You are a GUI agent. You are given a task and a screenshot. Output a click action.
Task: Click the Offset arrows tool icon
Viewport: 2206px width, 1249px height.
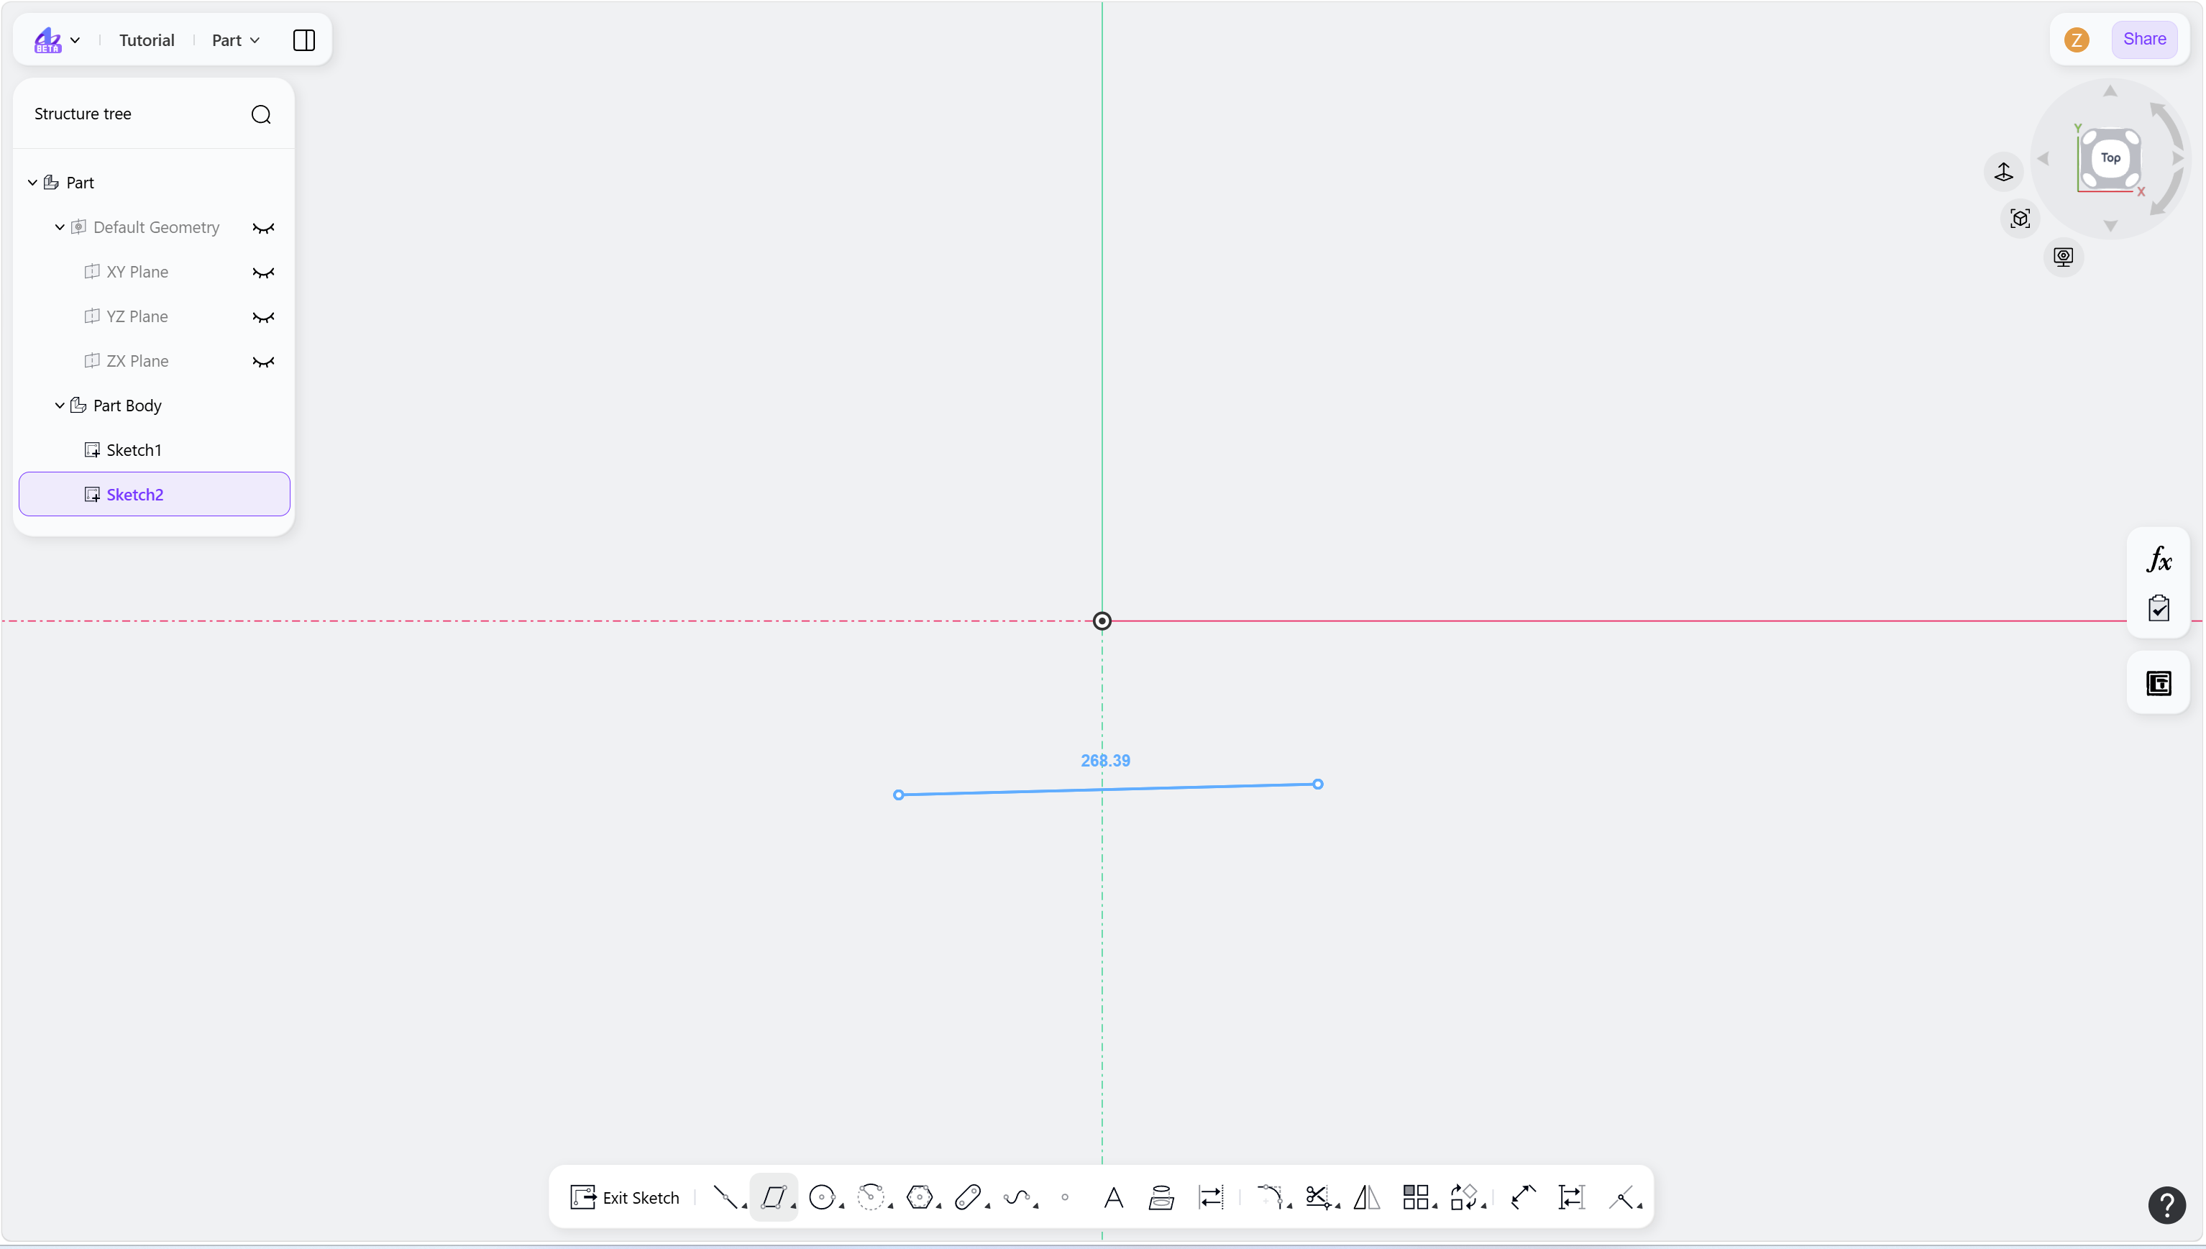pos(1210,1197)
